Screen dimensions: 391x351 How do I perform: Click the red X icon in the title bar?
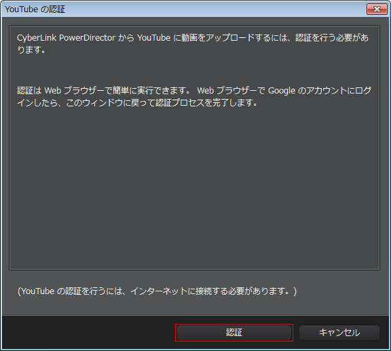377,9
